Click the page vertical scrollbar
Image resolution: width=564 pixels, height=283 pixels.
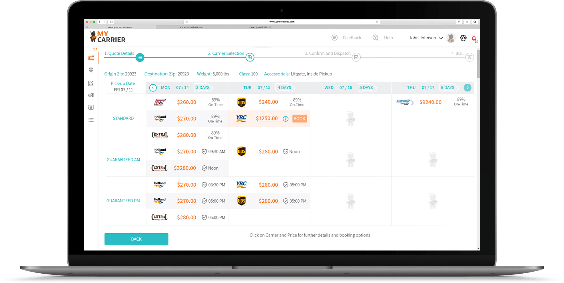[x=478, y=64]
